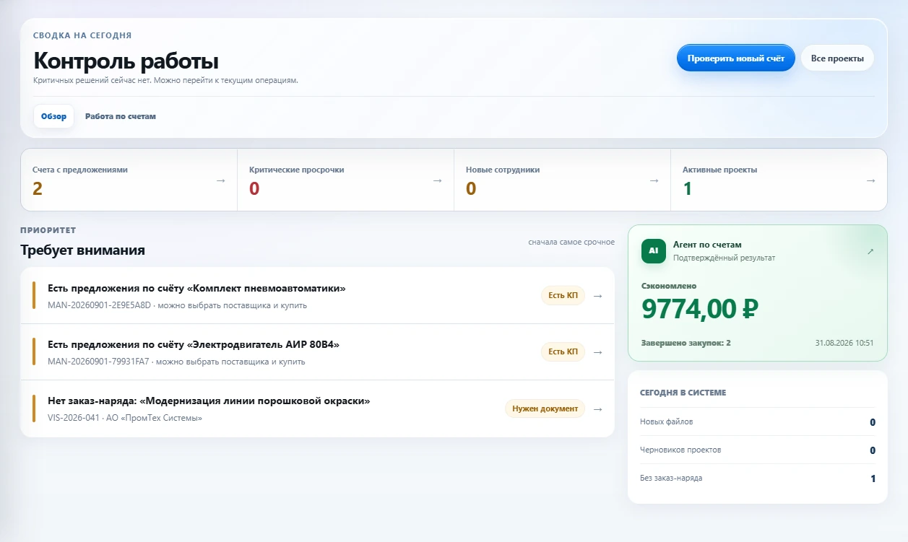Click Есть КП badge for Электродвигатель АИР 80В4
Image resolution: width=908 pixels, height=542 pixels.
tap(563, 352)
